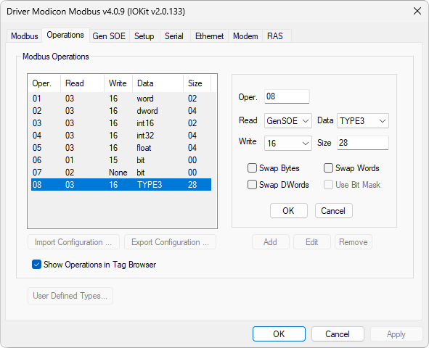The width and height of the screenshot is (429, 348).
Task: Focus the Size input field
Action: (362, 143)
